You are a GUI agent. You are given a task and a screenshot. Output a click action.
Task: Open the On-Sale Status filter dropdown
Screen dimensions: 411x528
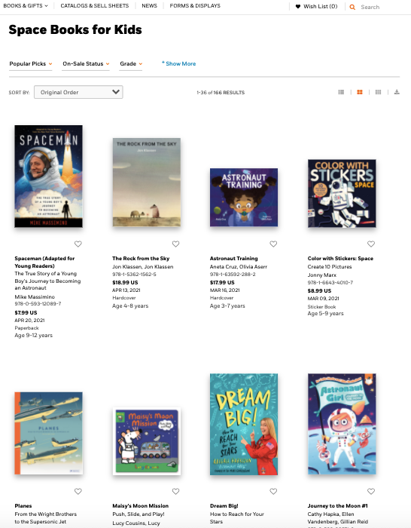coord(86,63)
